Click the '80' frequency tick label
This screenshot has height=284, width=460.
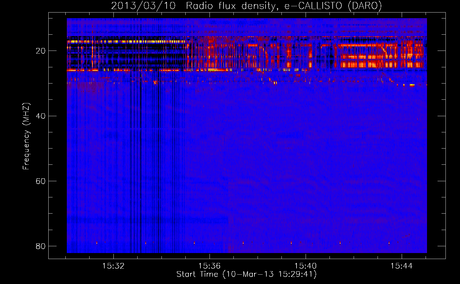(41, 246)
